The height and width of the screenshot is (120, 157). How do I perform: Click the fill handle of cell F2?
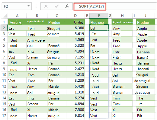tap(108, 30)
